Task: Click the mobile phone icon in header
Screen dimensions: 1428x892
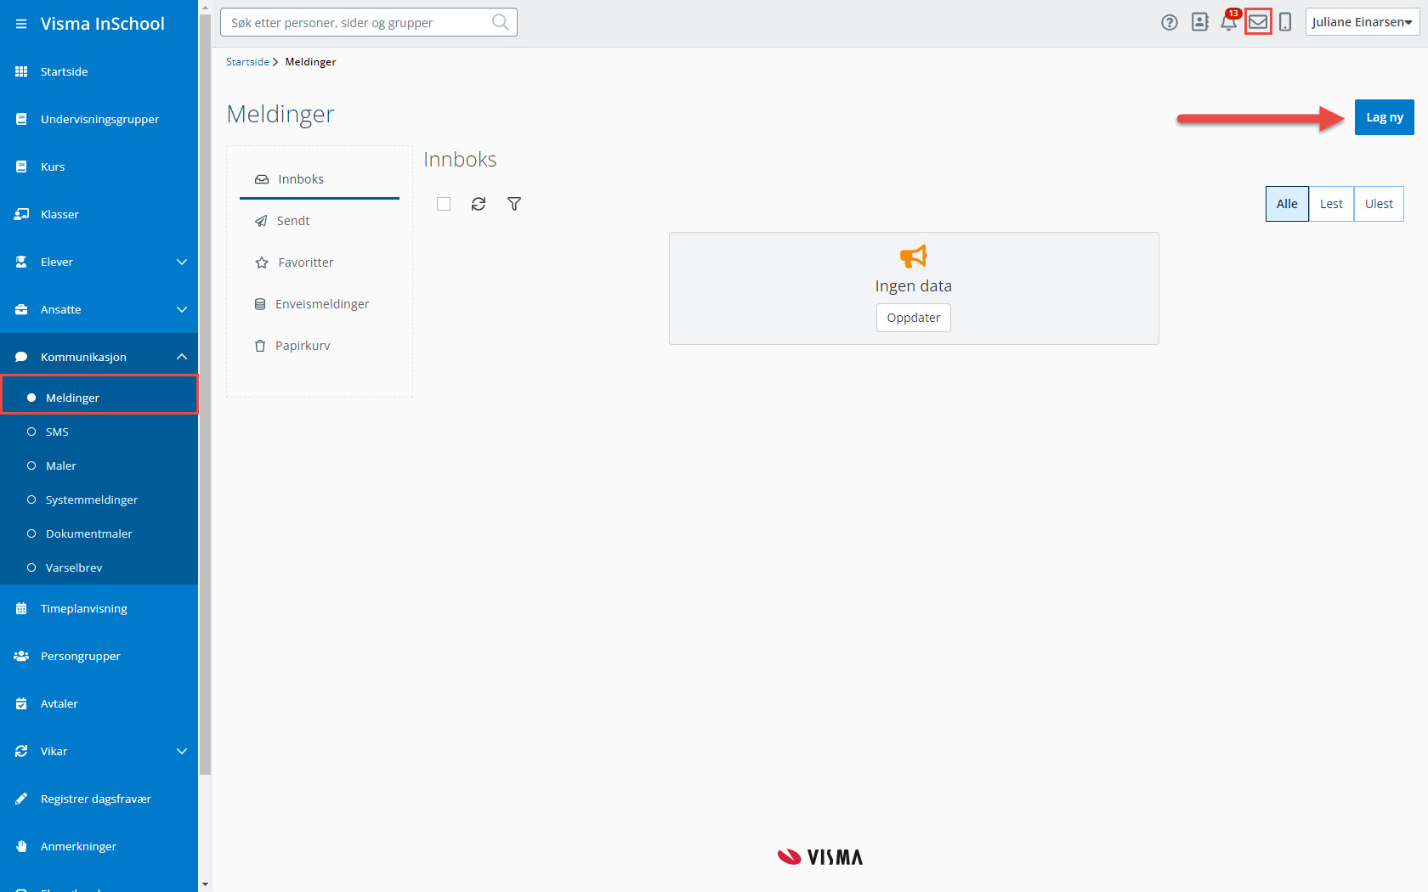Action: pos(1285,23)
